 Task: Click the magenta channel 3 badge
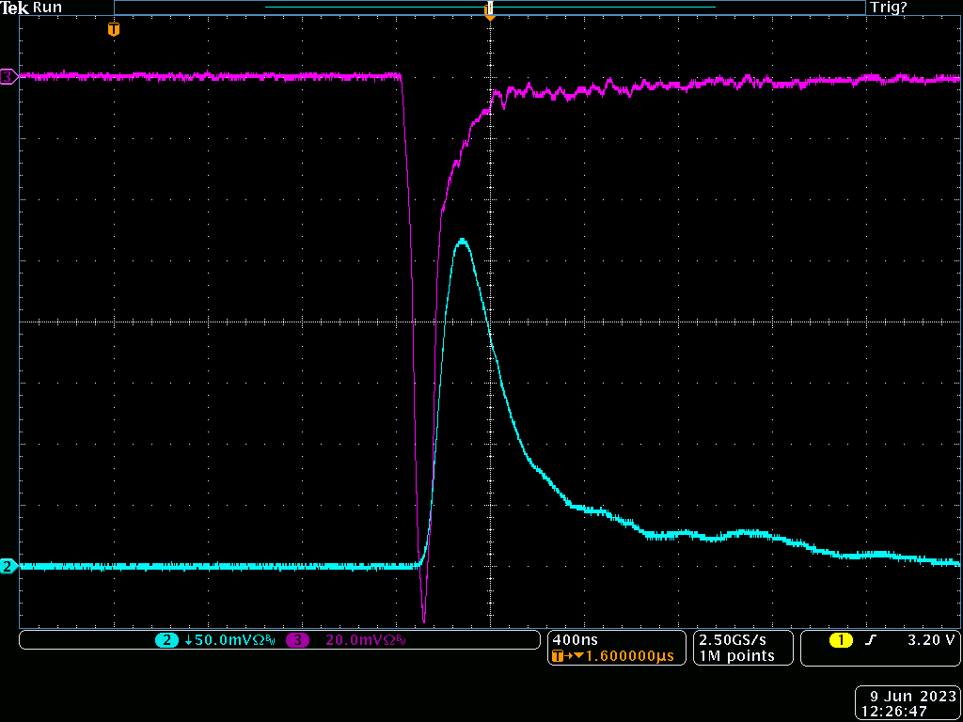(x=297, y=639)
